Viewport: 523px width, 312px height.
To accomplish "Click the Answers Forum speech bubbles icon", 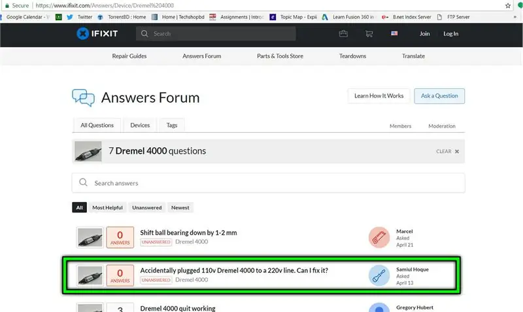I will point(84,97).
